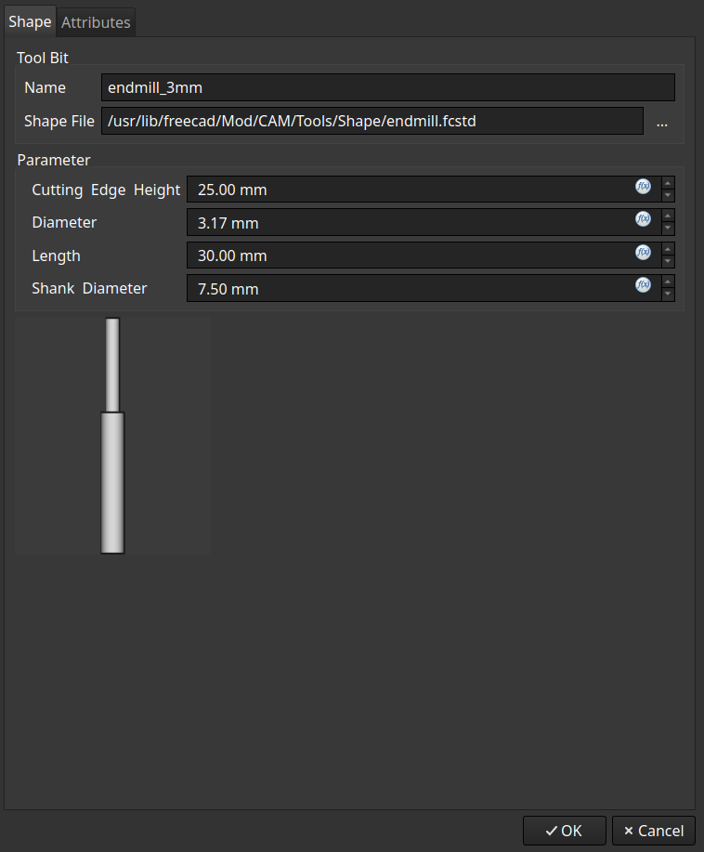
Task: Click the Shank Diameter label
Action: (89, 288)
